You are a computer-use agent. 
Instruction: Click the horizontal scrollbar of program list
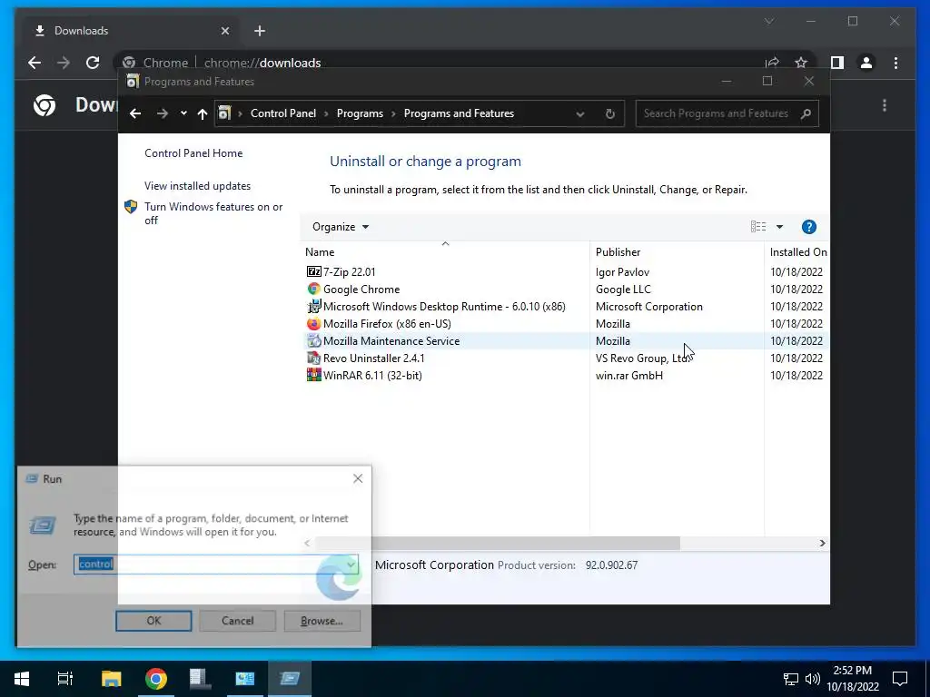click(497, 543)
